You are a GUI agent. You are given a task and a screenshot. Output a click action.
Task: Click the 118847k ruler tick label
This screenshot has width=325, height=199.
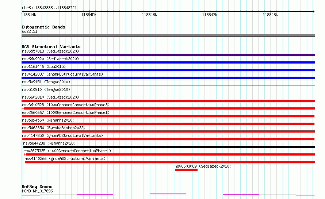[x=210, y=15]
